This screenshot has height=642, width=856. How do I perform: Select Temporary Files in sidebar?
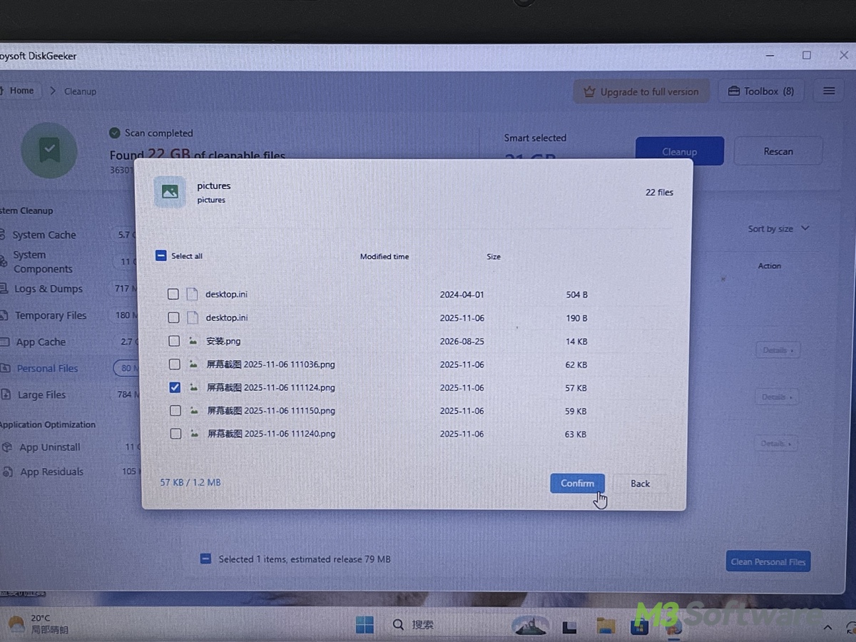tap(51, 315)
